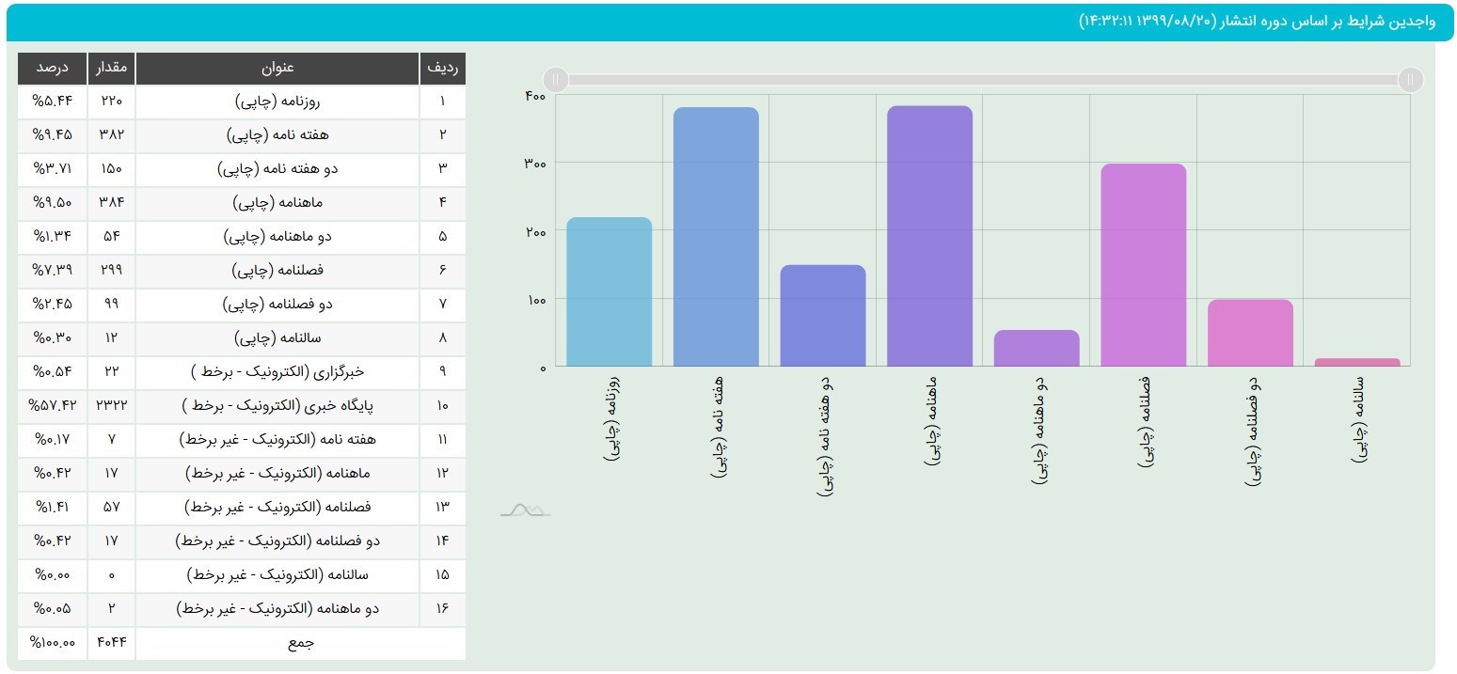
Task: Click the cell دو ماهنامه (الکترونیک - غیر برخط)
Action: pyautogui.click(x=277, y=609)
